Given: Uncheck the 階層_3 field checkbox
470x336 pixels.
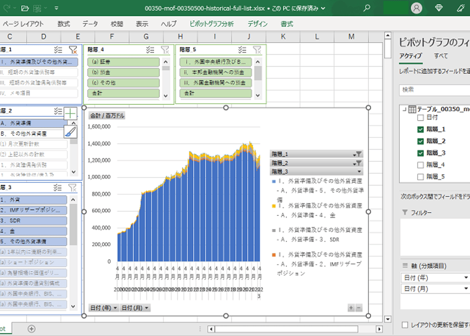Looking at the screenshot, I should (x=421, y=153).
